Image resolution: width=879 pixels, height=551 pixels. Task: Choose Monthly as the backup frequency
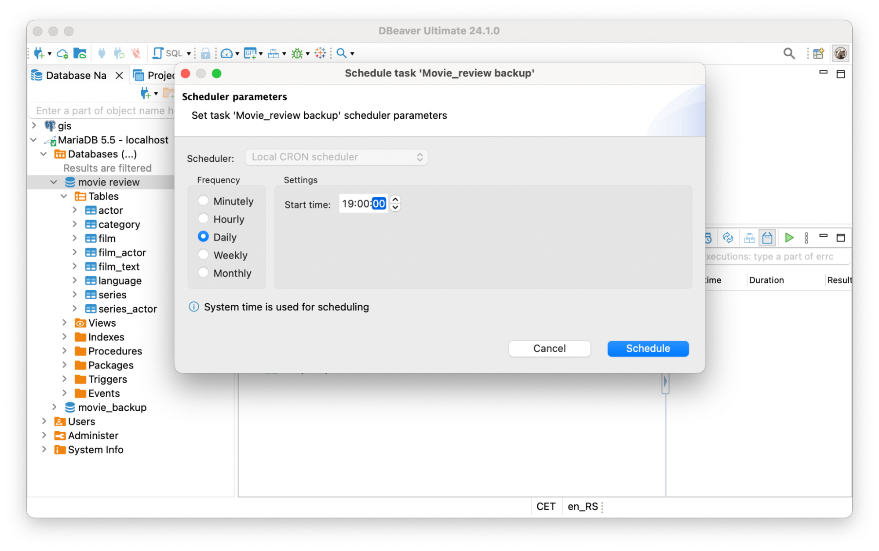(x=203, y=272)
